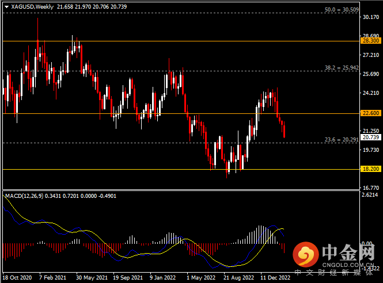Click the orange 22.600 price level tag
383x283 pixels.
coord(369,113)
